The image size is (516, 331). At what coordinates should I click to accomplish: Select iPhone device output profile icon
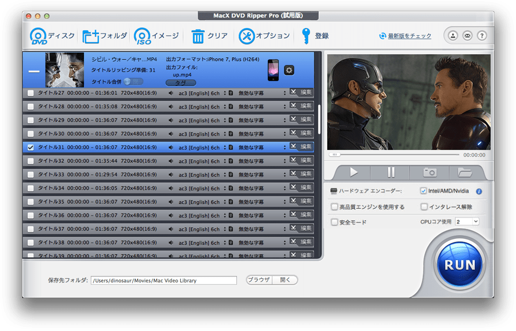pos(273,70)
